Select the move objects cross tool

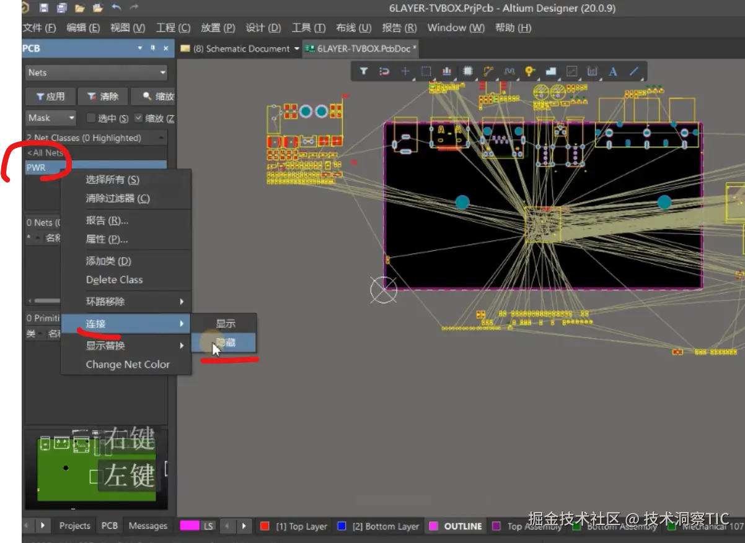coord(405,71)
